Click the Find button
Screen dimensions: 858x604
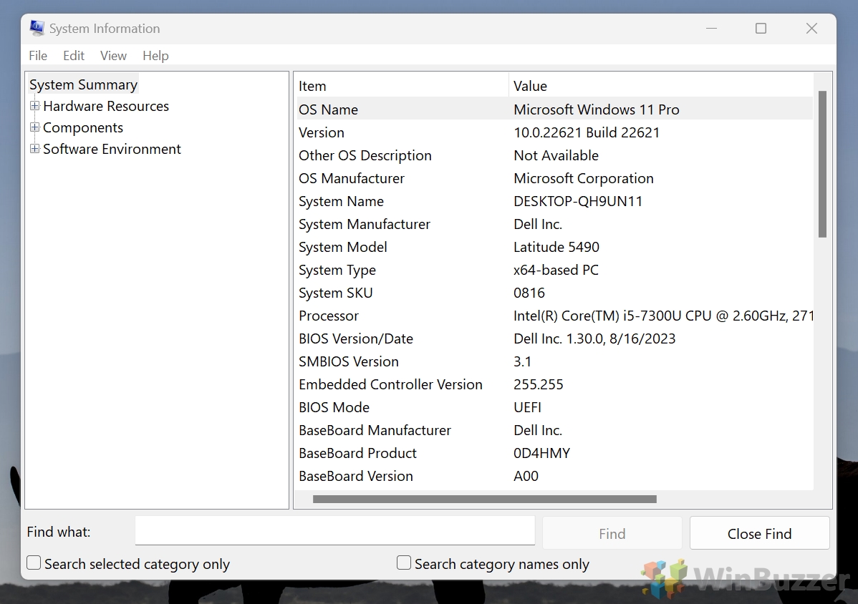click(x=612, y=533)
